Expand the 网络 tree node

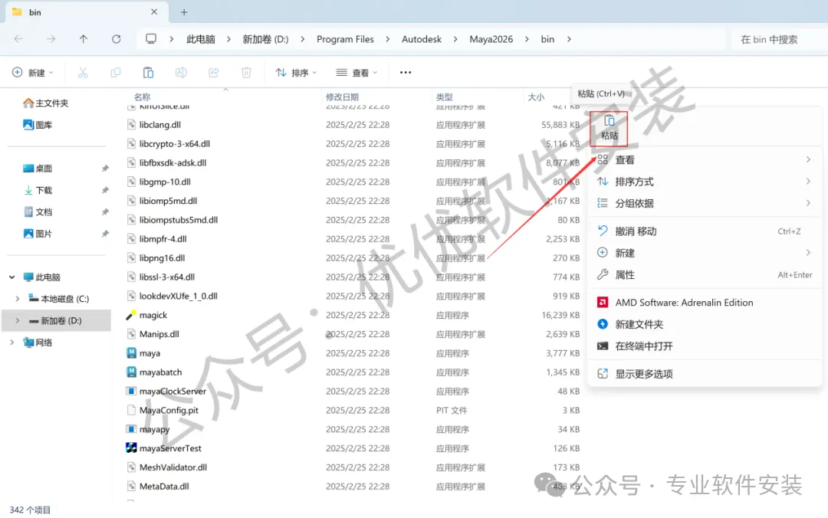(12, 343)
